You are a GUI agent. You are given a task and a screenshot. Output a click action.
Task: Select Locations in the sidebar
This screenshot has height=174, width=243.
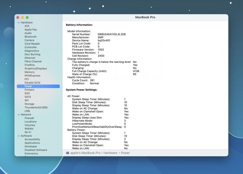pos(31,122)
